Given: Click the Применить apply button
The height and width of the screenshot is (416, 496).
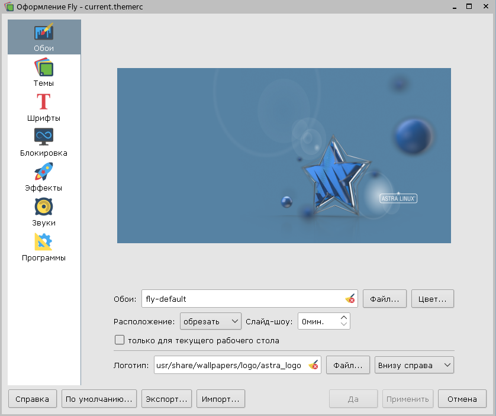Looking at the screenshot, I should click(x=407, y=399).
